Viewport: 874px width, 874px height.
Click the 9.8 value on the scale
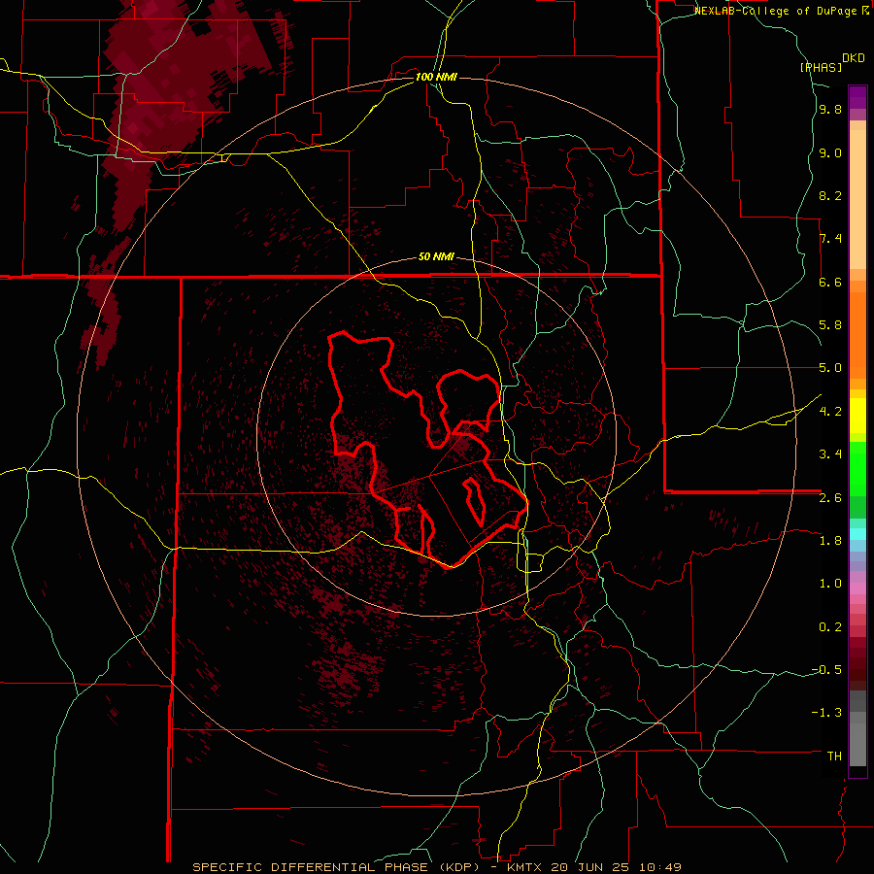[830, 110]
